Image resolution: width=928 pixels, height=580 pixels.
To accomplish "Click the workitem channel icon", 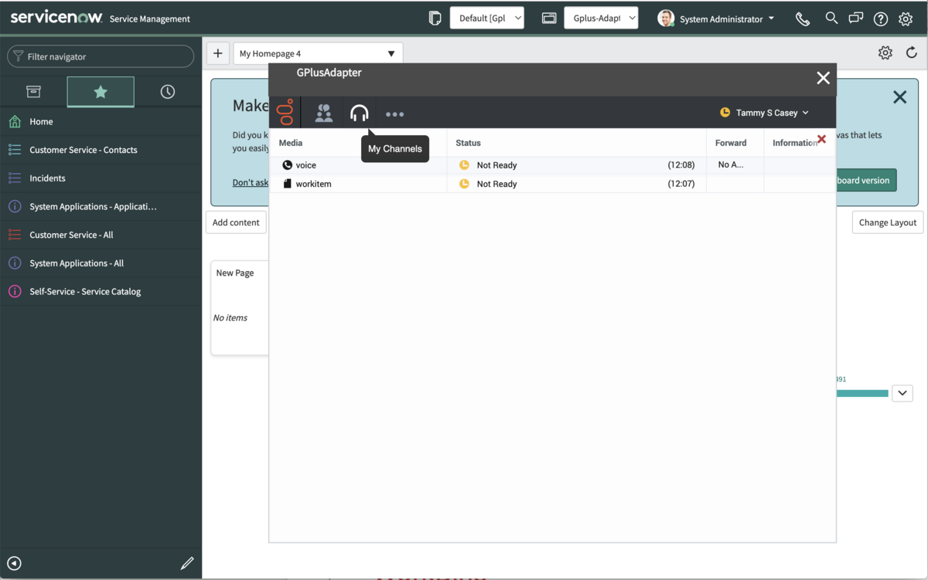I will coord(287,184).
